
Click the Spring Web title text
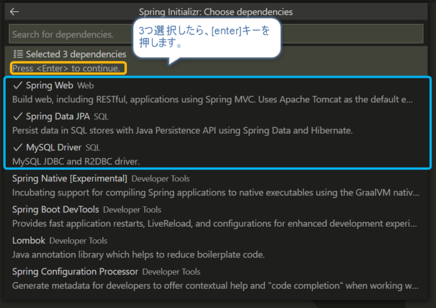tap(49, 86)
